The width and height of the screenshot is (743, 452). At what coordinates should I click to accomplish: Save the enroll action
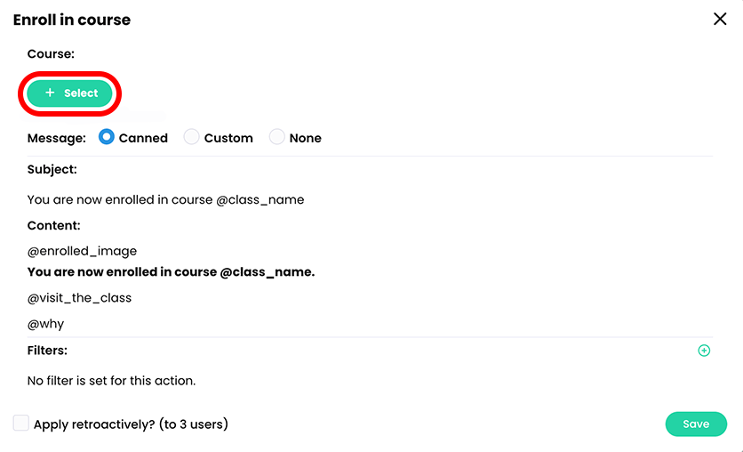pos(695,424)
